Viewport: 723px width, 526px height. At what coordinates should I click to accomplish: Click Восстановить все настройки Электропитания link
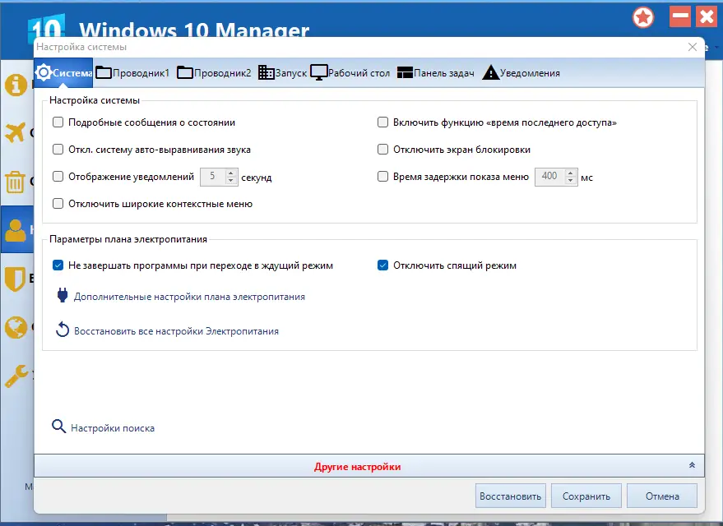click(x=177, y=331)
